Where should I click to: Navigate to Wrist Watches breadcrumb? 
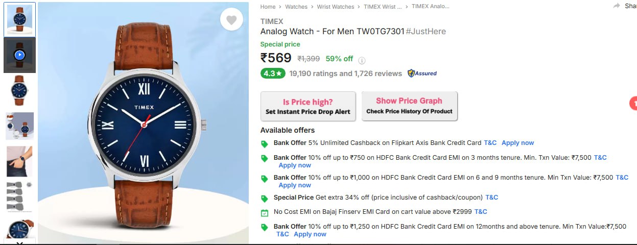tap(335, 7)
